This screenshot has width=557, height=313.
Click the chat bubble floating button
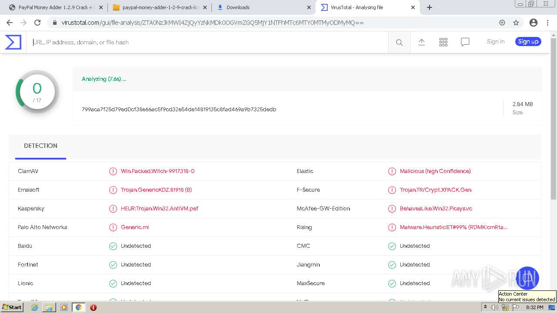[527, 278]
